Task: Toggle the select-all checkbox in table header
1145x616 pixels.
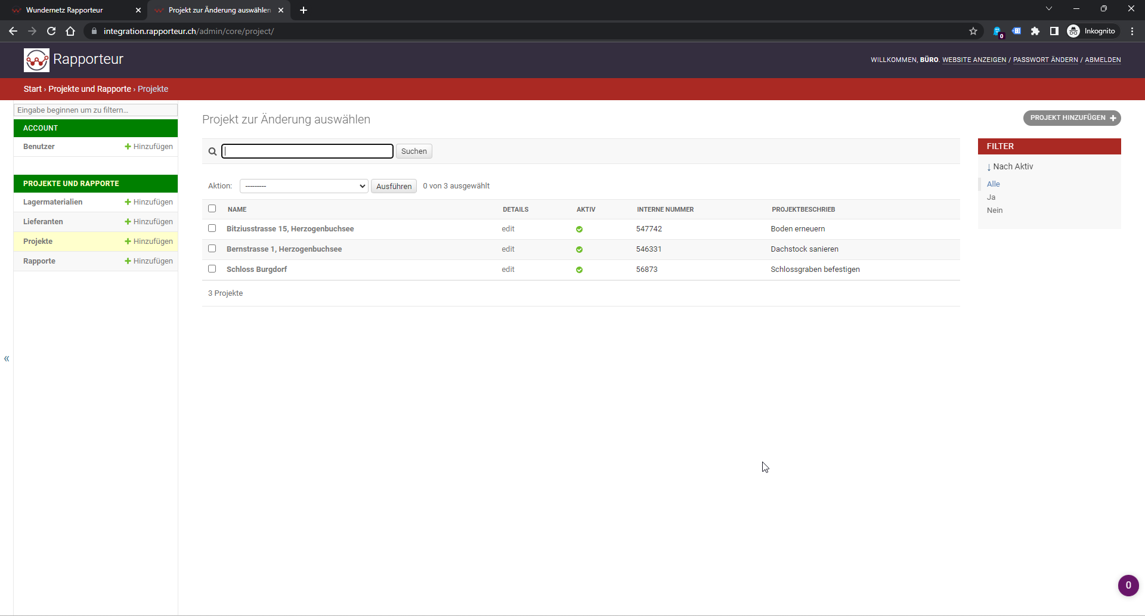Action: pyautogui.click(x=212, y=209)
